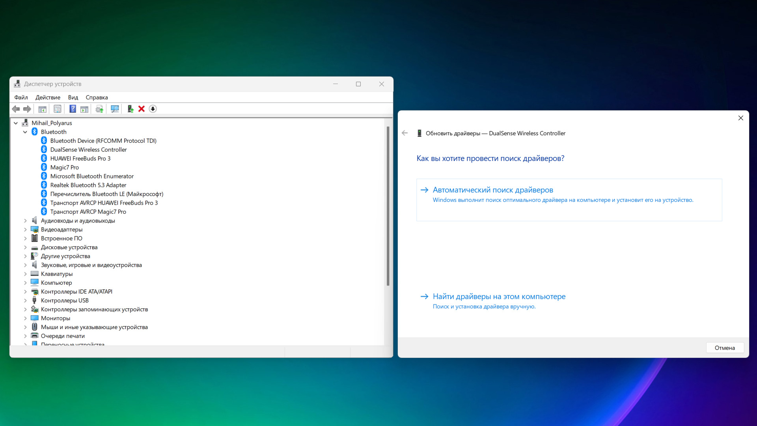Open the Действие menu
757x426 pixels.
point(48,97)
